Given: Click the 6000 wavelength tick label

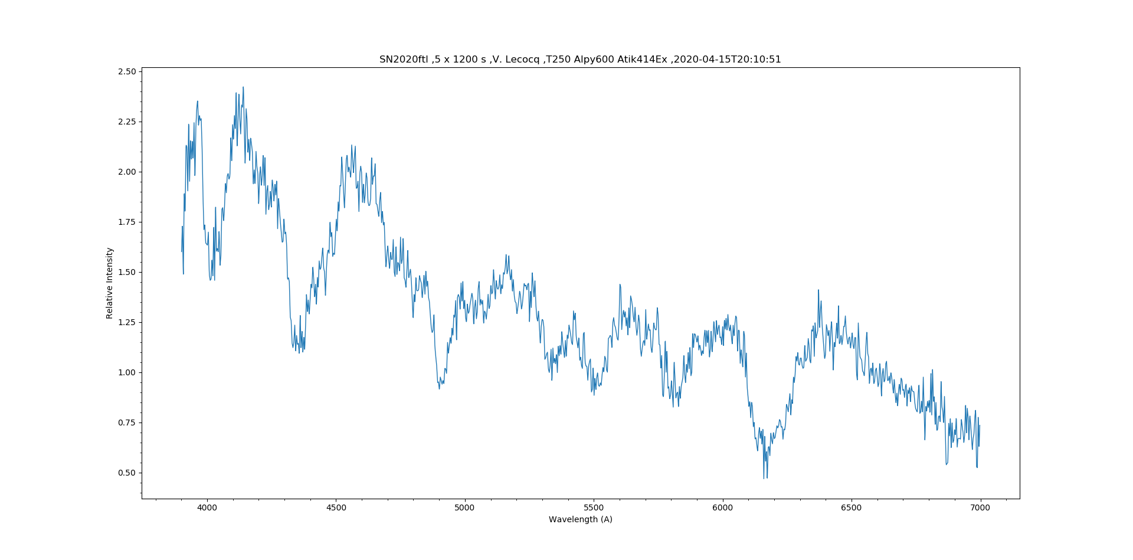Looking at the screenshot, I should point(722,507).
